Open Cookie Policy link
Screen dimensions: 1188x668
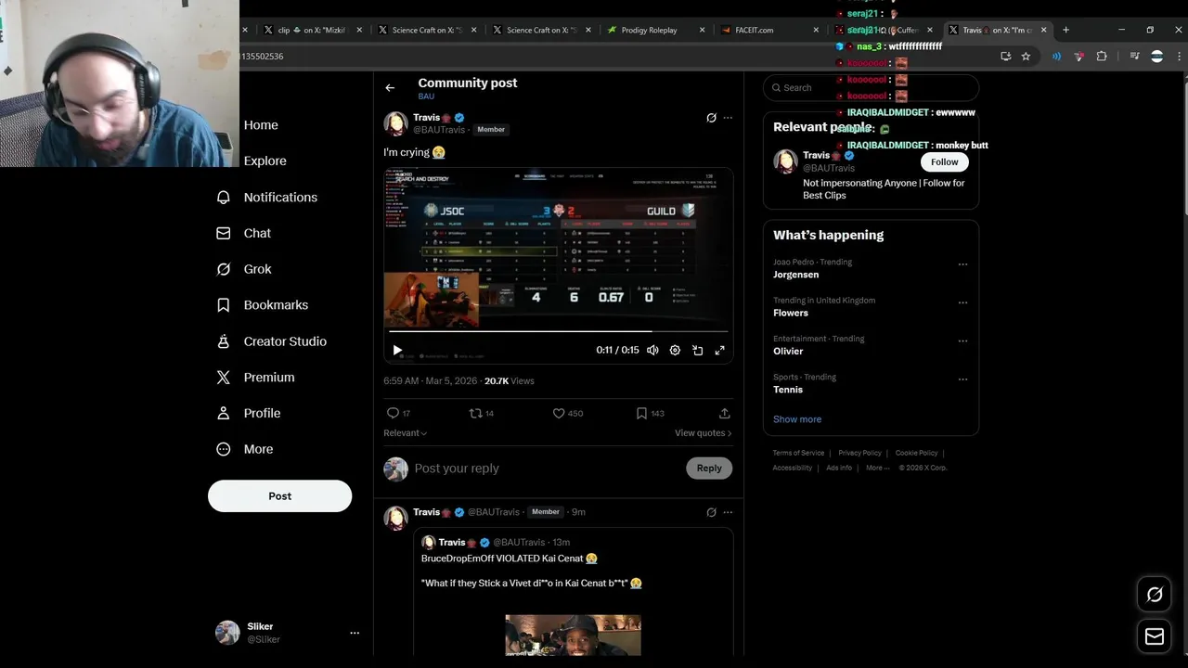pyautogui.click(x=917, y=453)
